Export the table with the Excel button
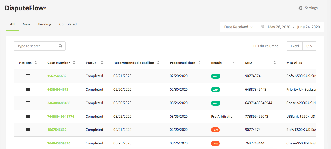The width and height of the screenshot is (331, 149). coord(295,46)
